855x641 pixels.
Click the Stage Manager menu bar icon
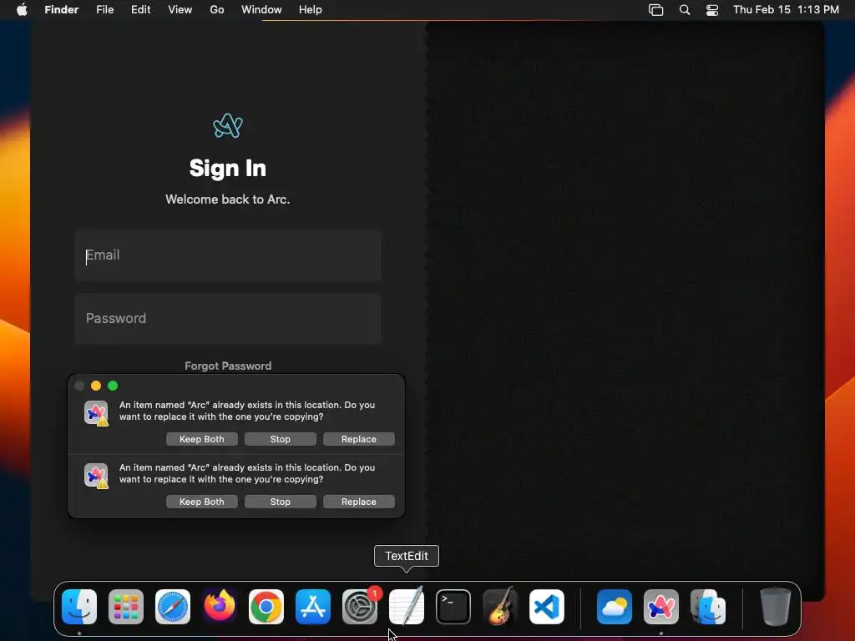656,10
